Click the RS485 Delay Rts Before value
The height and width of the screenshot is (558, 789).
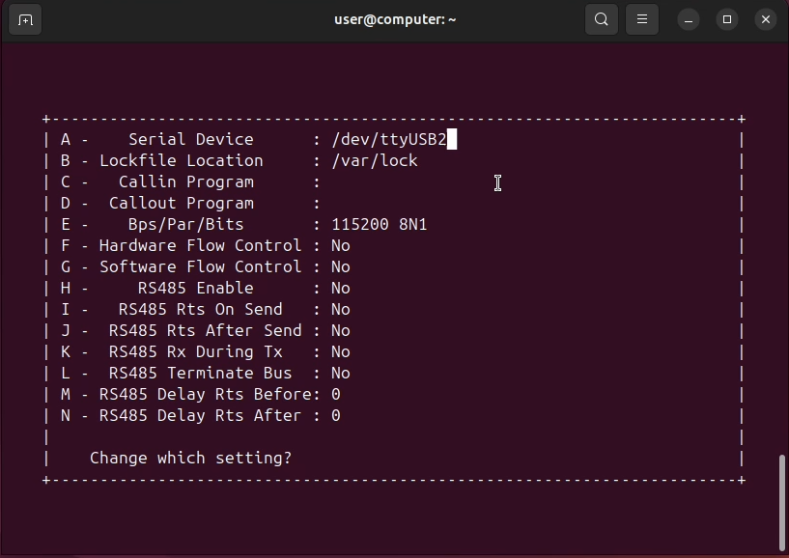(336, 395)
